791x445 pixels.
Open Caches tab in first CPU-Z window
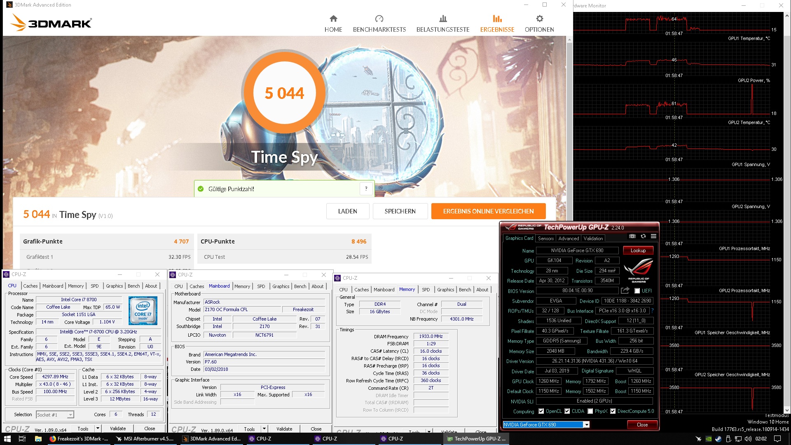[30, 286]
